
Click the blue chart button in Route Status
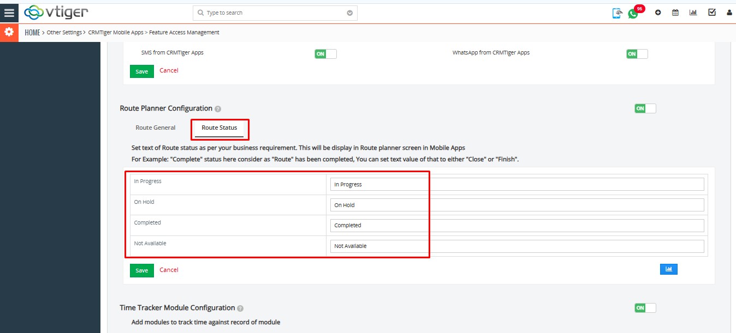pyautogui.click(x=669, y=269)
